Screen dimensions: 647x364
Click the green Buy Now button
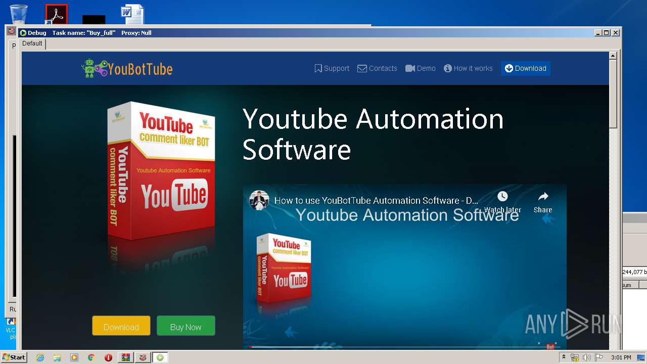[x=186, y=327]
